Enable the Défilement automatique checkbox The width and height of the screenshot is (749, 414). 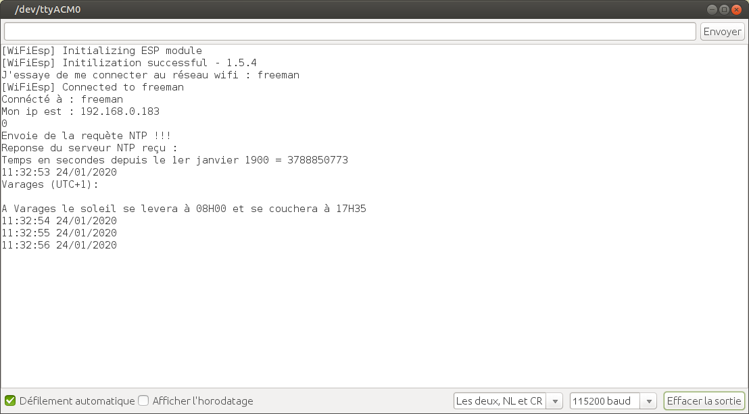click(x=10, y=400)
